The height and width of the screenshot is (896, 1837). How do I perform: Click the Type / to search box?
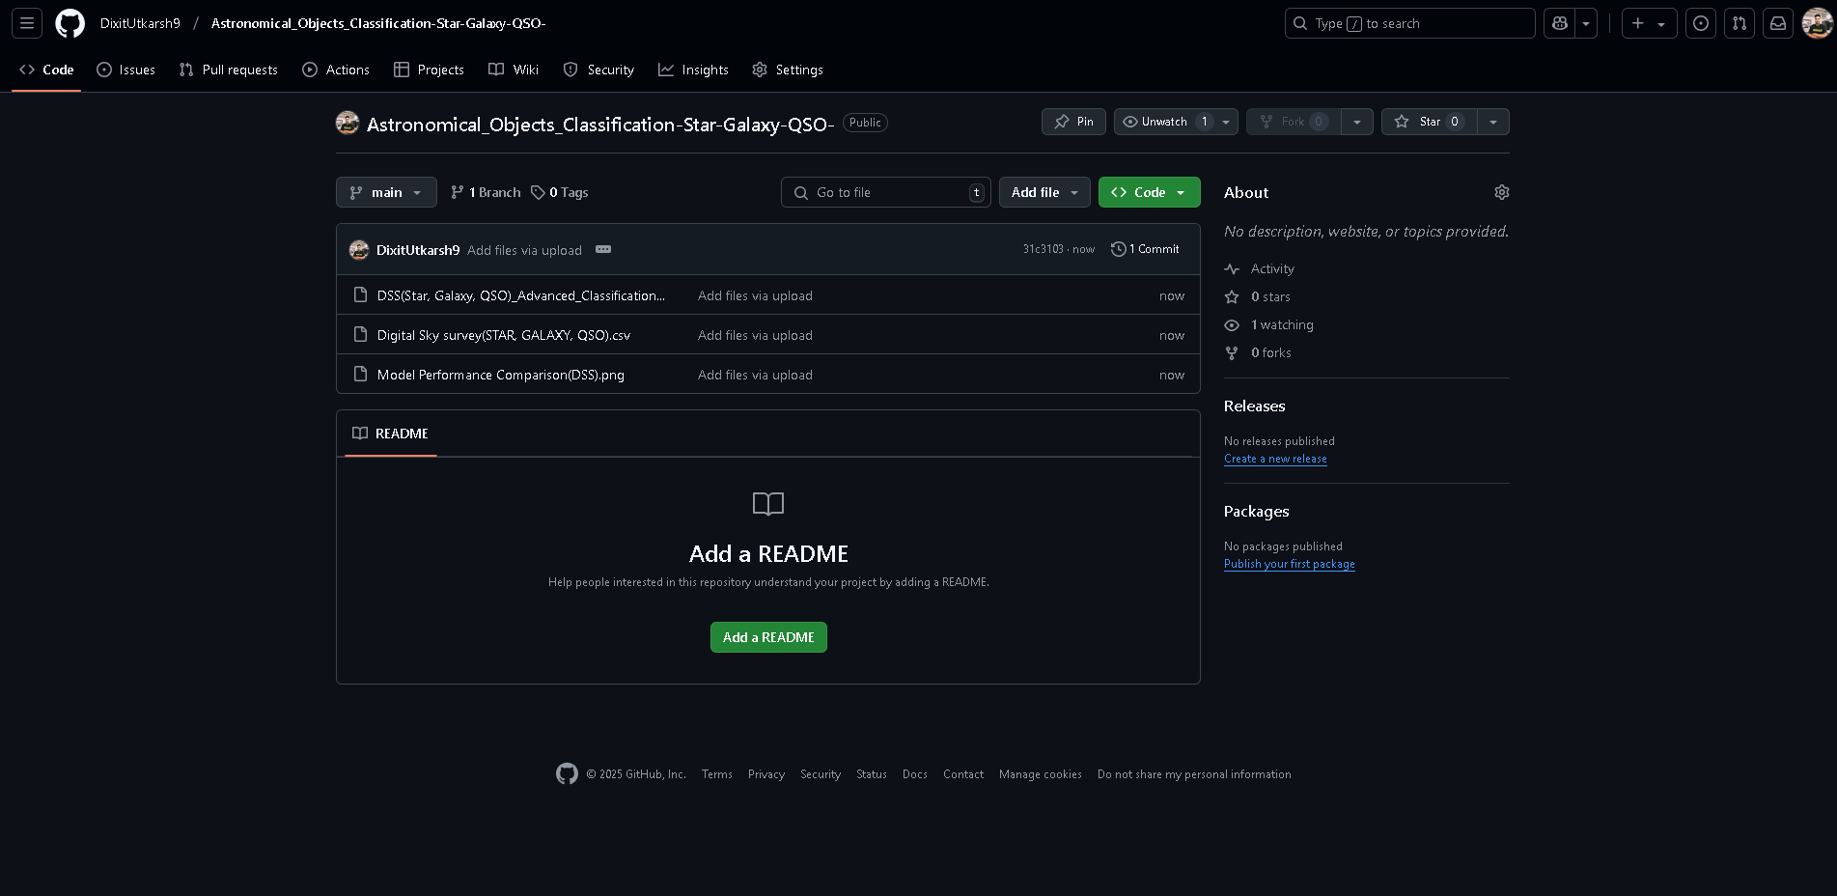(1410, 23)
